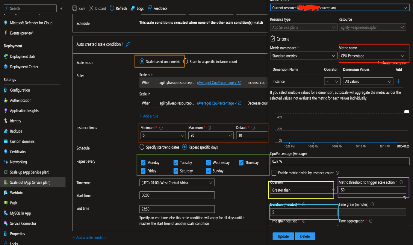Click the Custom domains icon
The height and width of the screenshot is (245, 413).
(6, 141)
